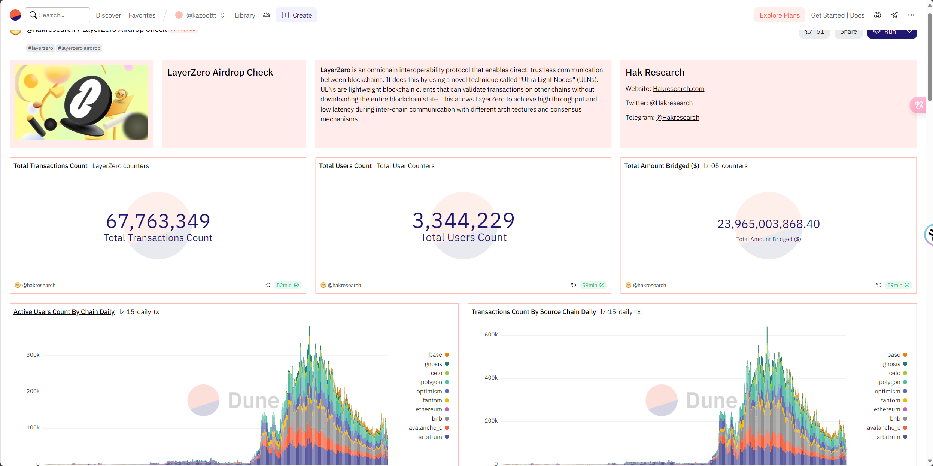The width and height of the screenshot is (933, 466).
Task: Open the Library page
Action: [245, 15]
